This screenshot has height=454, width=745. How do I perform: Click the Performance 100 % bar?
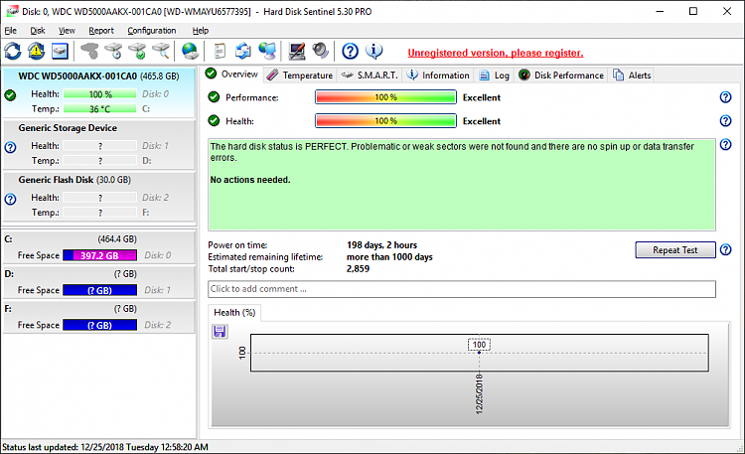pyautogui.click(x=385, y=97)
